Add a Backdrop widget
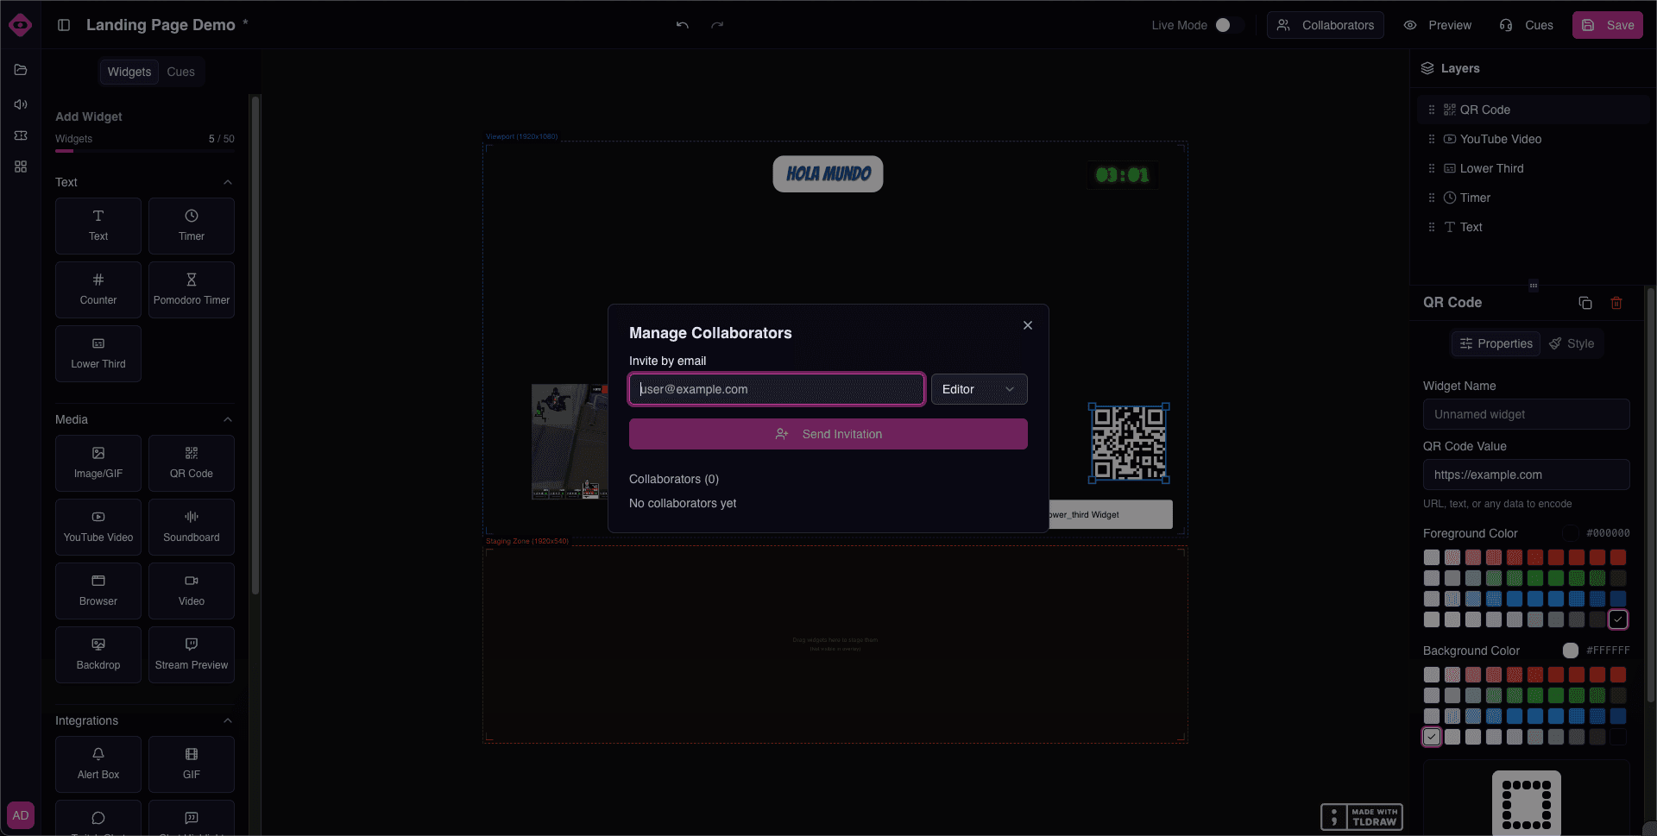This screenshot has width=1657, height=836. click(x=98, y=654)
